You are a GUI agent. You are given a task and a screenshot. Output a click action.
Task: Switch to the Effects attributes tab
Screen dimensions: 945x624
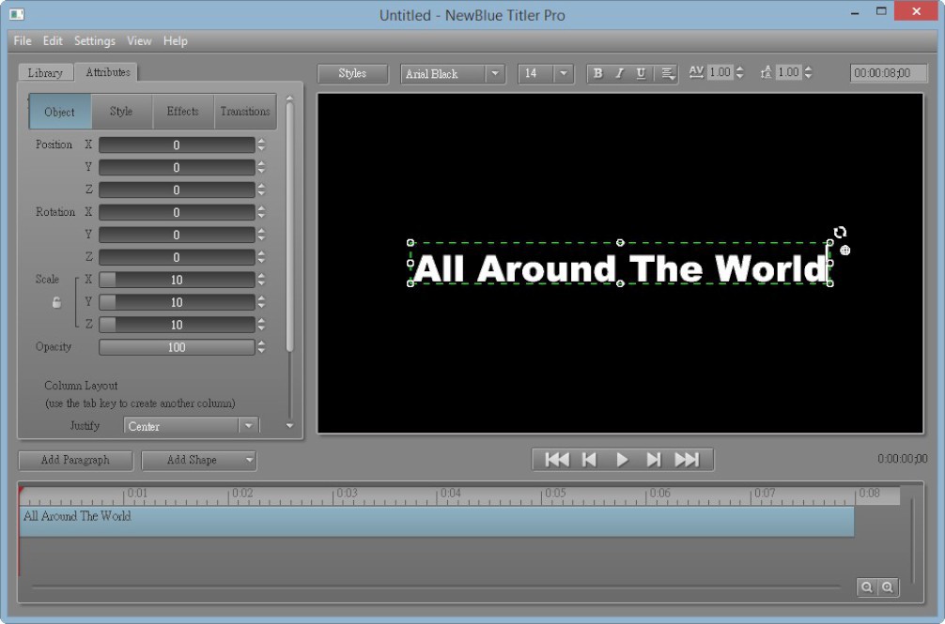(x=182, y=112)
